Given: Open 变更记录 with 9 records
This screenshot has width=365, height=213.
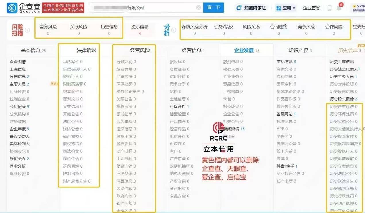Looking at the screenshot, I should pyautogui.click(x=19, y=106).
